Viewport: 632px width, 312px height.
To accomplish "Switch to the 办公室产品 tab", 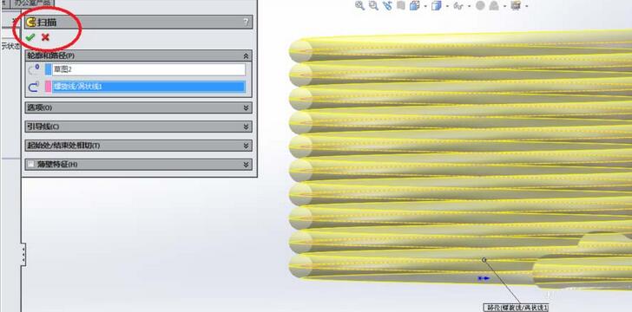I will coord(31,3).
